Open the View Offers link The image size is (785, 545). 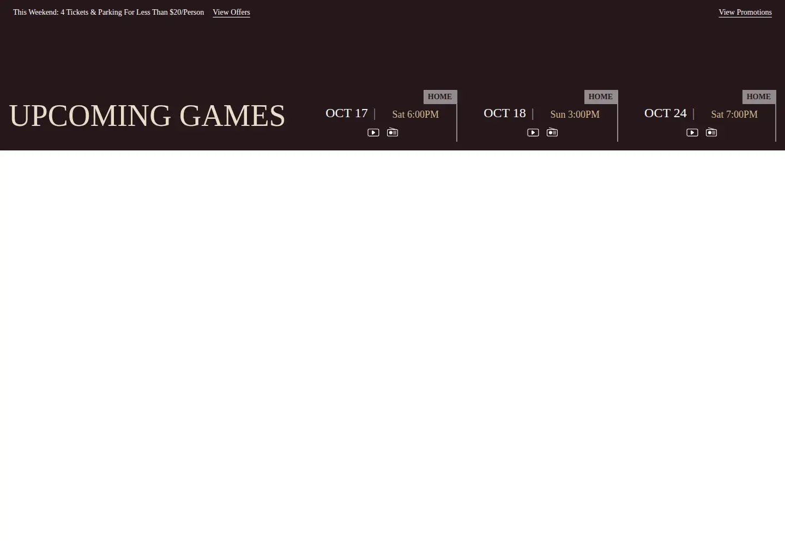click(231, 12)
